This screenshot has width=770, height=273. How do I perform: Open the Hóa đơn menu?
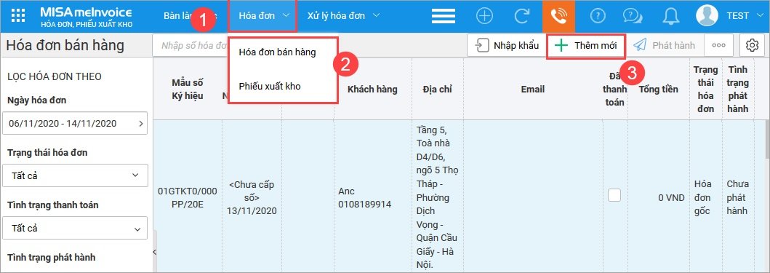tap(262, 16)
